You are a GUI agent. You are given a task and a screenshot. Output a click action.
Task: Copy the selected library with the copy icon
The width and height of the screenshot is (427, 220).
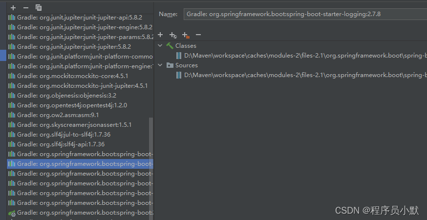click(39, 8)
